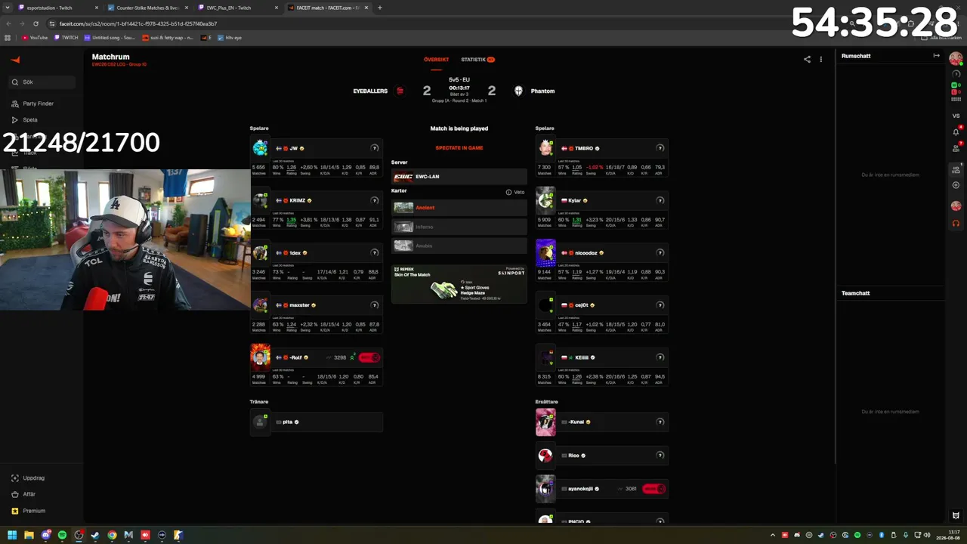Click the EYEBALLERS team name
The image size is (967, 544).
tap(370, 91)
